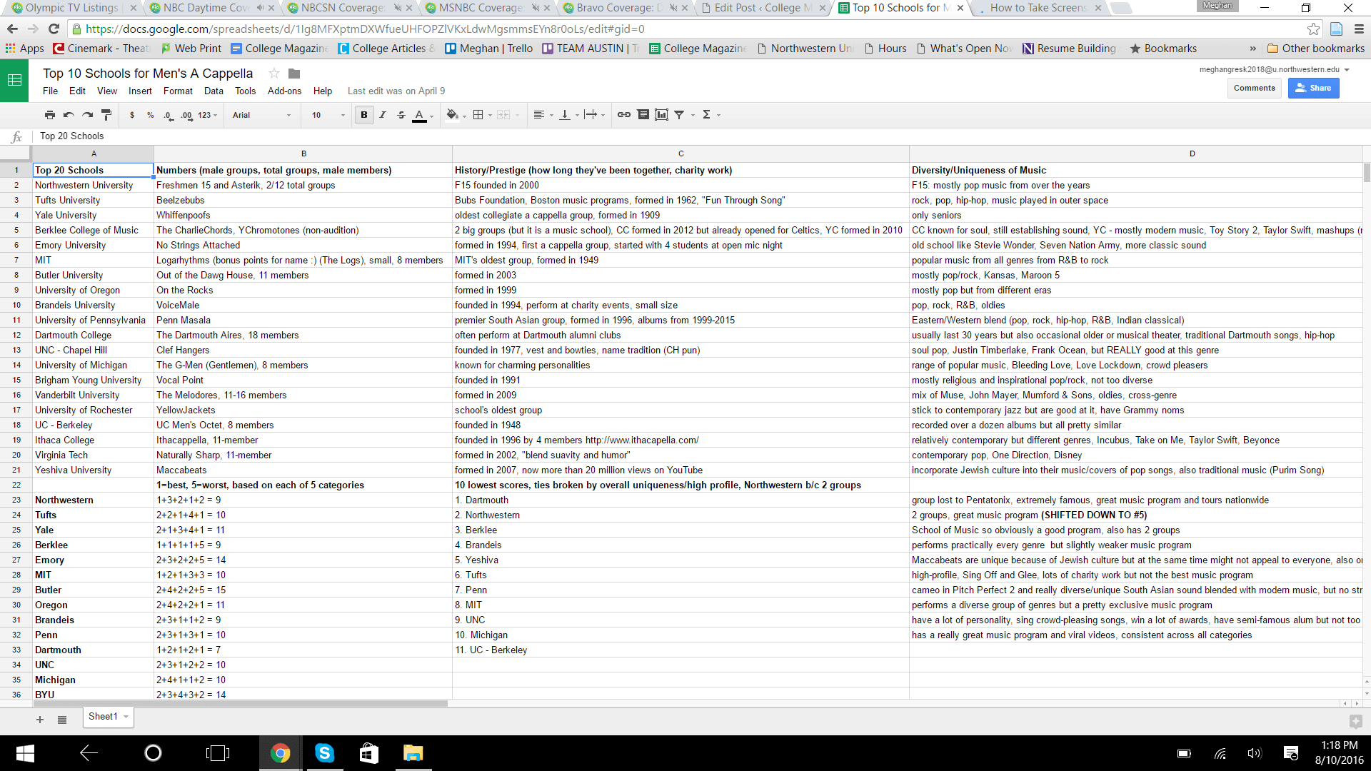
Task: Open the font size 10 dropdown
Action: (x=328, y=115)
